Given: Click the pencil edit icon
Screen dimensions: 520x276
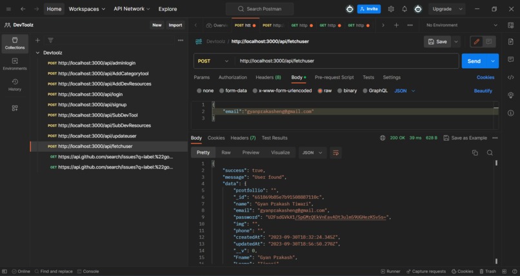Looking at the screenshot, I should [x=477, y=42].
